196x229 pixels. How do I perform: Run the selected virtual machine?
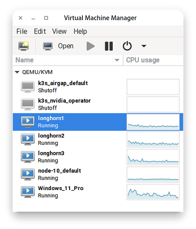tap(91, 46)
